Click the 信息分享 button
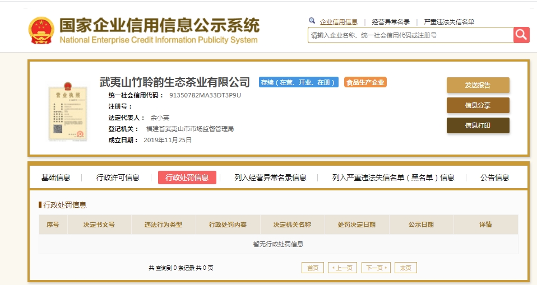The image size is (537, 285). pyautogui.click(x=478, y=105)
